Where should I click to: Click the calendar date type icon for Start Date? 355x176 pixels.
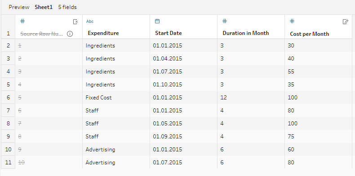[157, 21]
